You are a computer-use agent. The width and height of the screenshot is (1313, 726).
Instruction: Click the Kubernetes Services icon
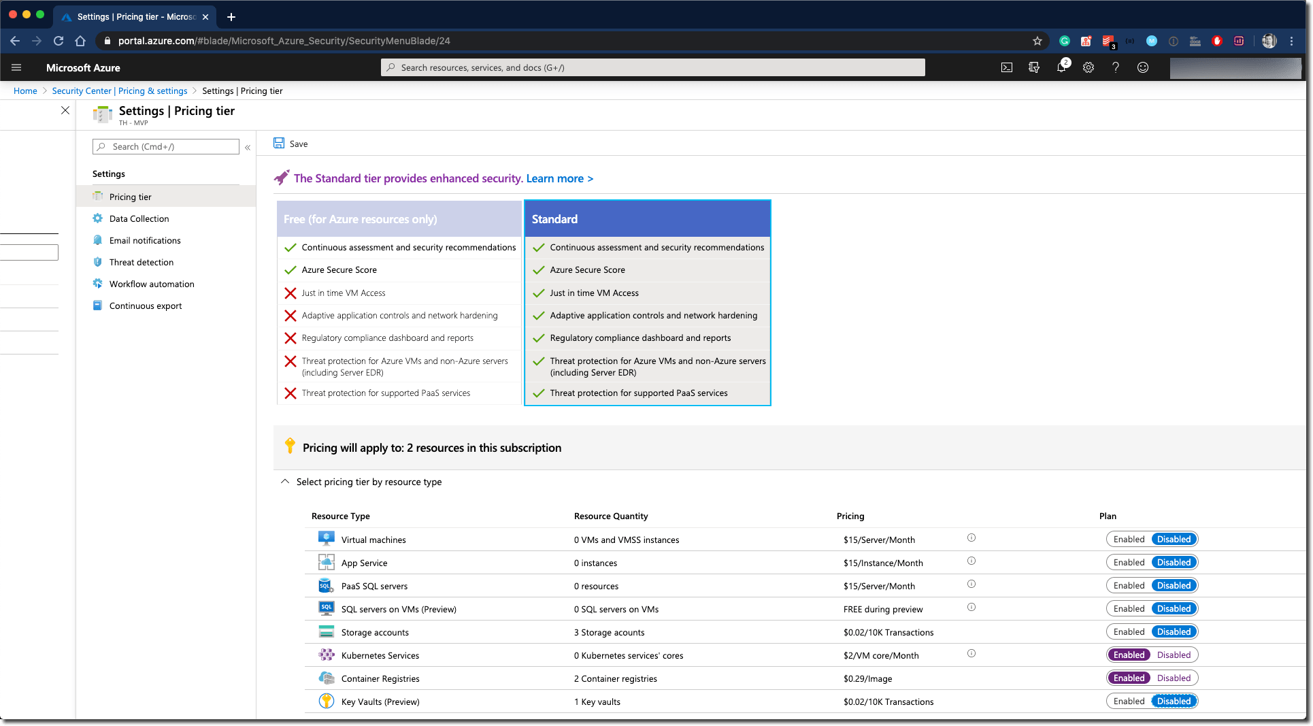(x=326, y=655)
